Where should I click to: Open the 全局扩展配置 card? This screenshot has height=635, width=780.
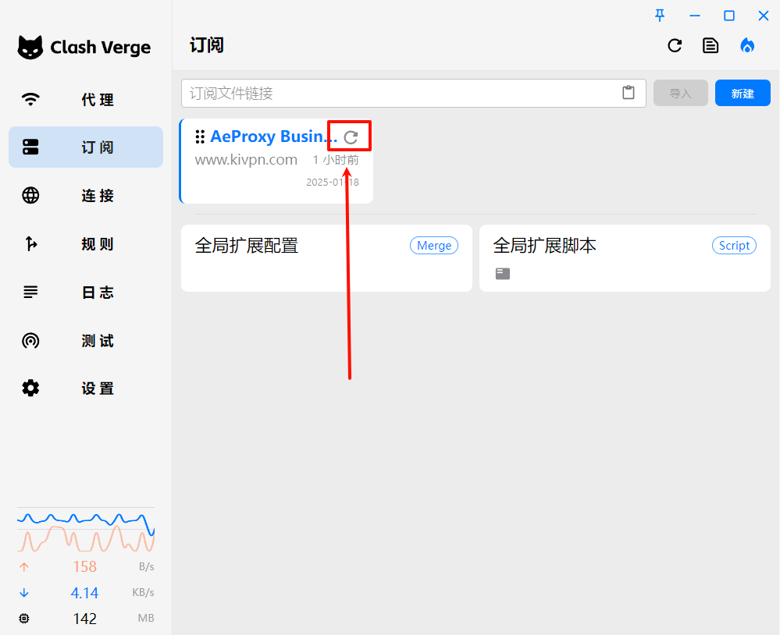point(326,258)
